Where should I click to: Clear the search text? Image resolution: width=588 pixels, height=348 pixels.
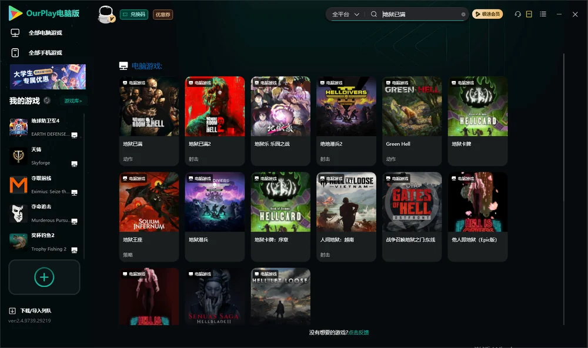pos(463,15)
